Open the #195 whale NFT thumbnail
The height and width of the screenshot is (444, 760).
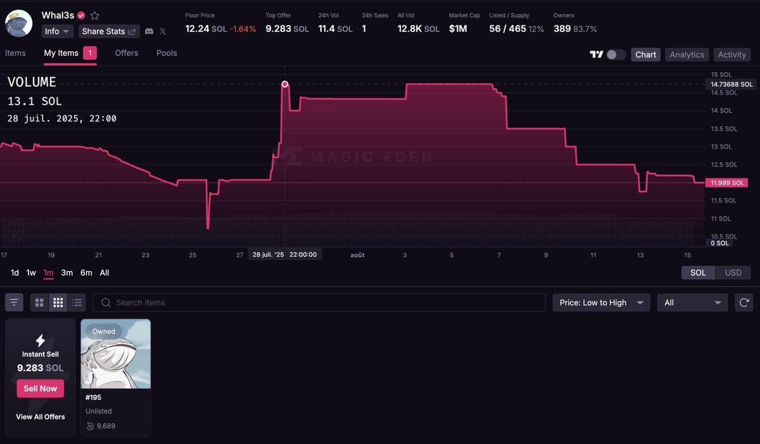click(x=116, y=353)
